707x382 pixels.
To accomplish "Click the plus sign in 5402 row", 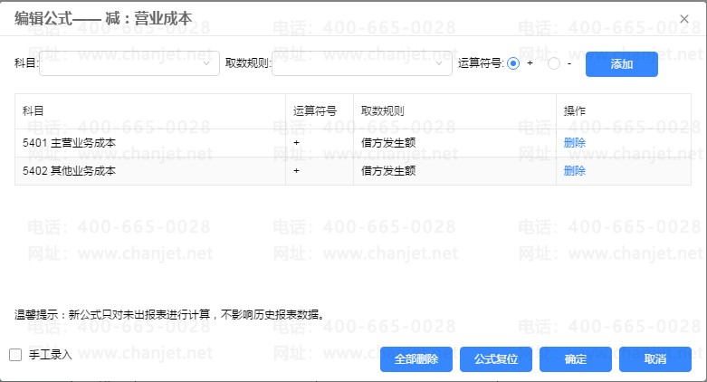I will click(x=296, y=171).
